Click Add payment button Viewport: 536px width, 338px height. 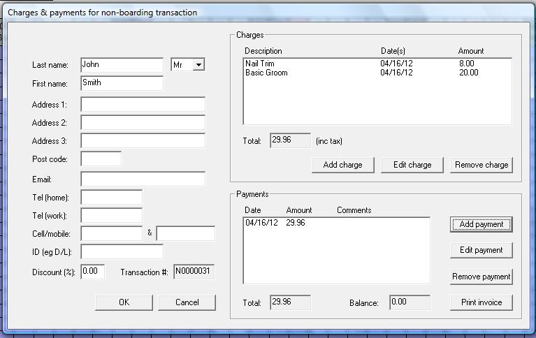click(481, 224)
